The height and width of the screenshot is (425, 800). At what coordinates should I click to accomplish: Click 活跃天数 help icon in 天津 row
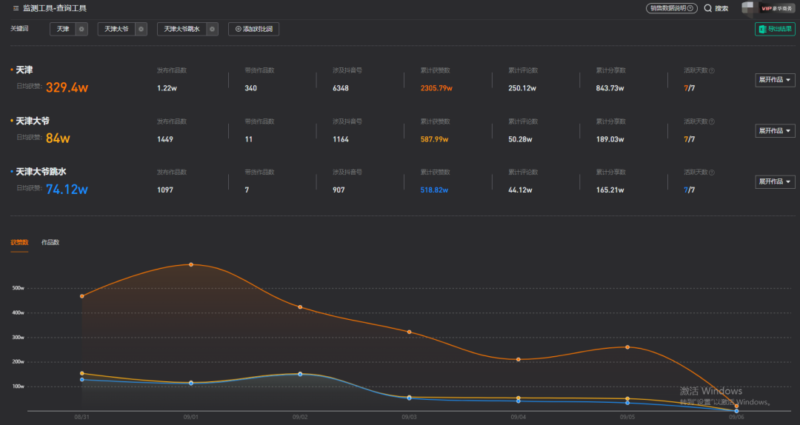click(712, 71)
